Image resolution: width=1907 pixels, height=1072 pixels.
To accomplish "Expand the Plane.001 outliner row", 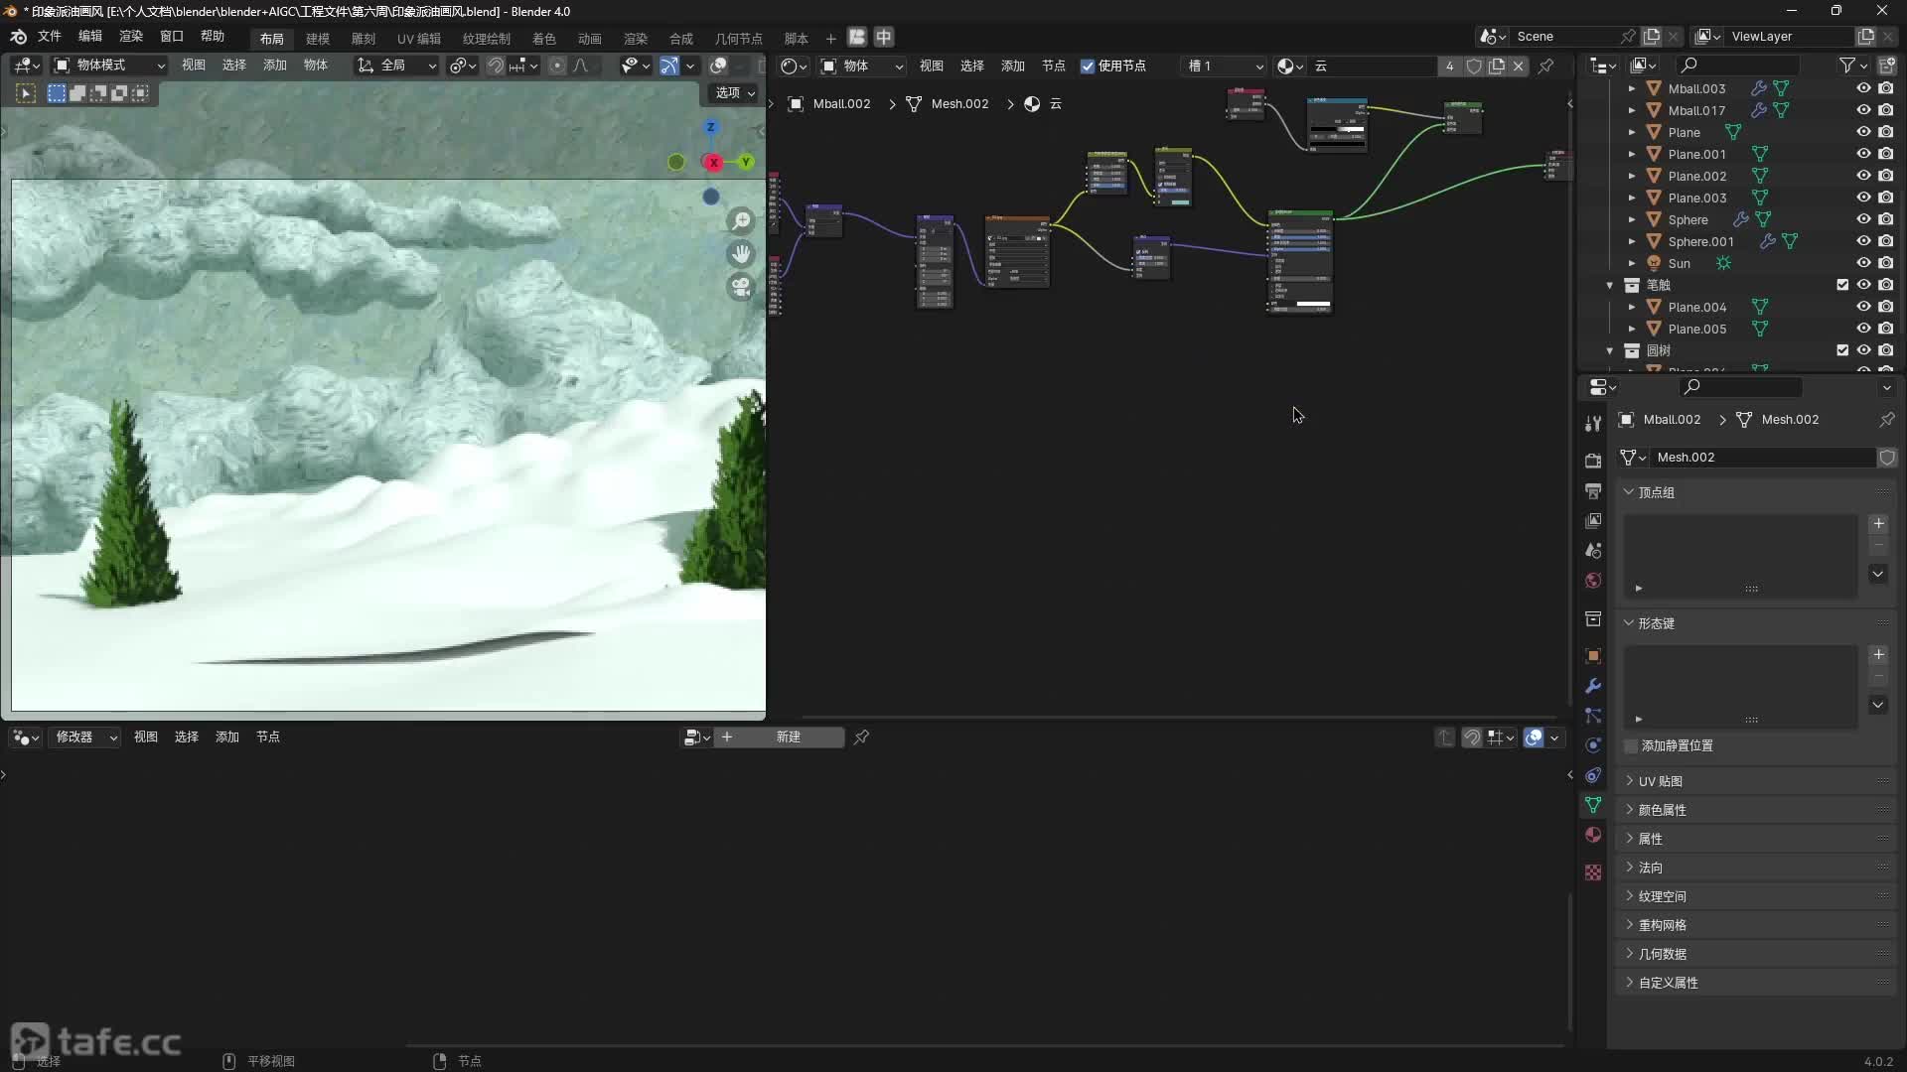I will pos(1631,154).
